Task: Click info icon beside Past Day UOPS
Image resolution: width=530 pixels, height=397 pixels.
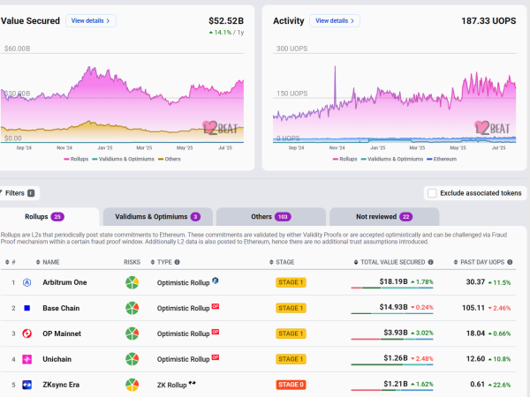Action: [510, 262]
